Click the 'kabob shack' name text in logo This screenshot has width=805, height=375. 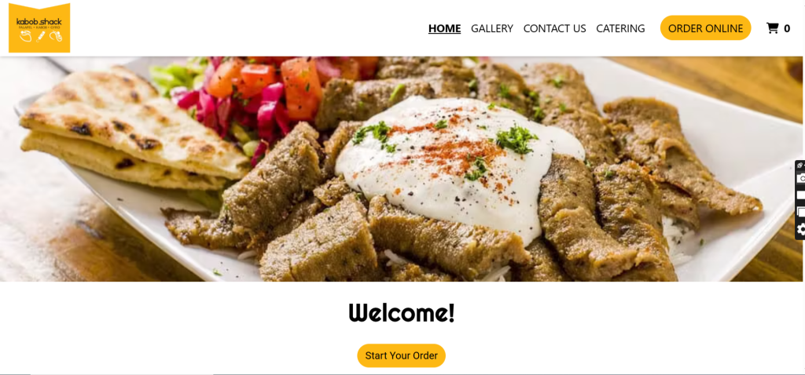pos(39,21)
